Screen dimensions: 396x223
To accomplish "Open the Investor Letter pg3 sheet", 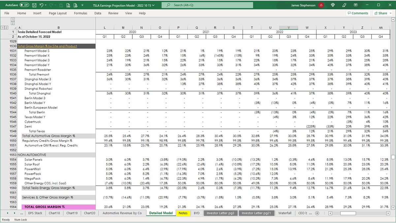I will pyautogui.click(x=220, y=213).
